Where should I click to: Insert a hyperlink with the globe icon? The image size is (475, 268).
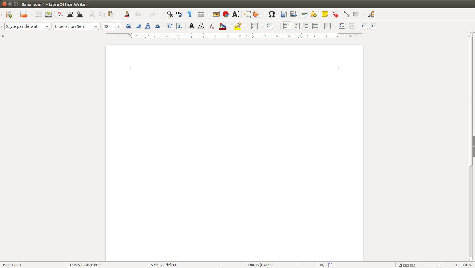[284, 14]
